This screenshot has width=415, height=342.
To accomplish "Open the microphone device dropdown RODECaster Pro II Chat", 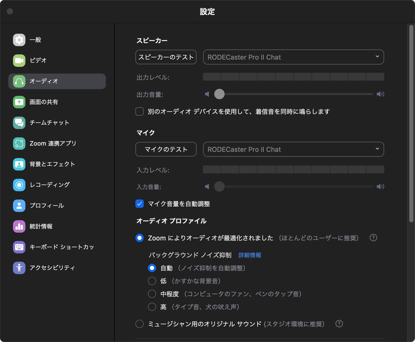I will tap(293, 149).
